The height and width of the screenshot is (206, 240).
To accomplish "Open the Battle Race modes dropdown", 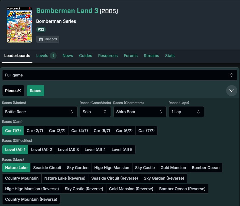I will click(x=40, y=112).
